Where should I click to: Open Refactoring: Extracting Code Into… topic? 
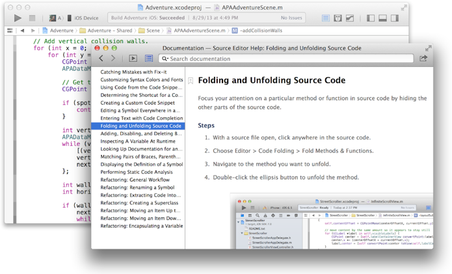(140, 195)
